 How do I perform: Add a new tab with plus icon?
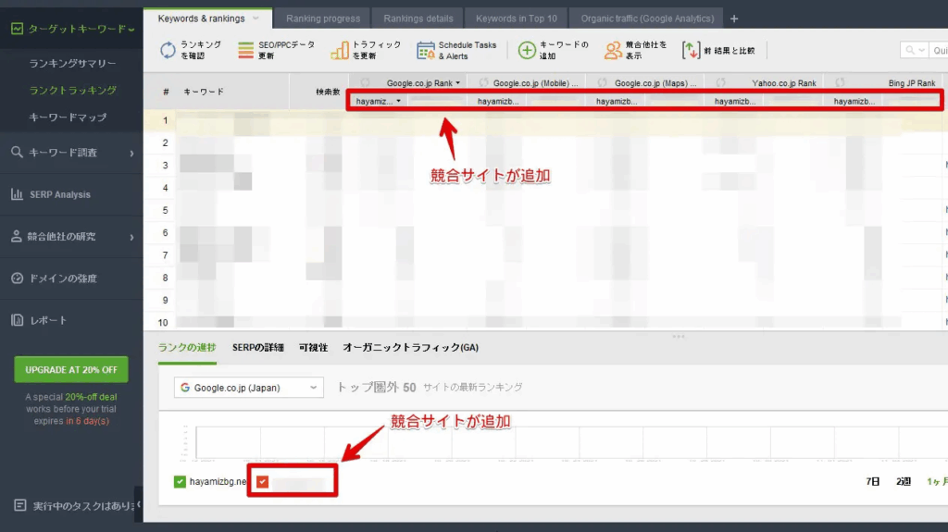tap(734, 19)
